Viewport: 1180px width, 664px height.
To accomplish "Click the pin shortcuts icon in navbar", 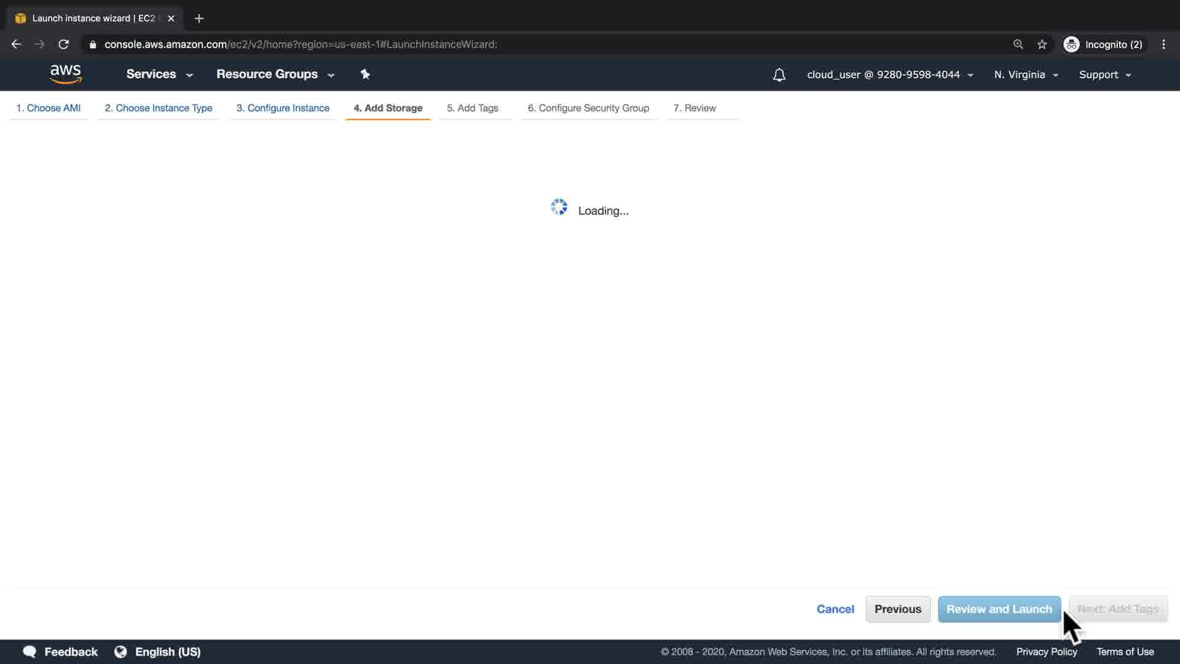I will 365,74.
